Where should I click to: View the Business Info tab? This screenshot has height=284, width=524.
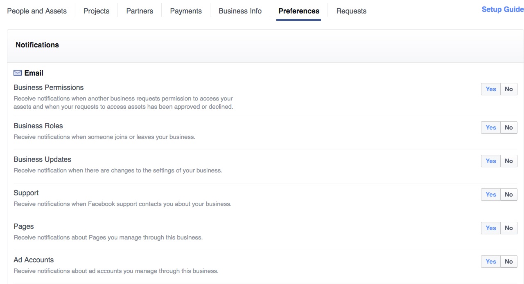point(239,11)
